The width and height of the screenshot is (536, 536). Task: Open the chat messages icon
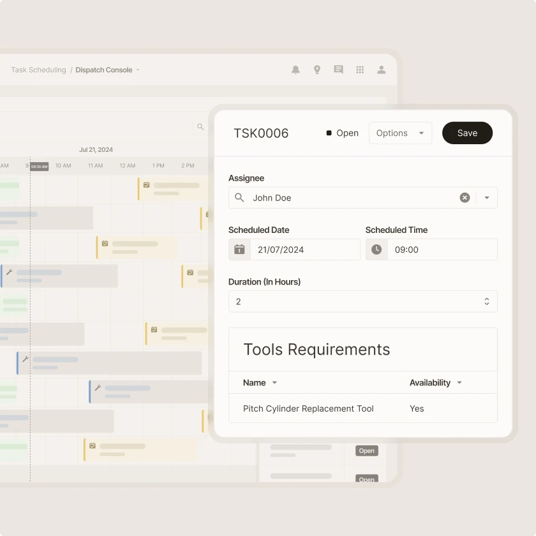pos(338,70)
